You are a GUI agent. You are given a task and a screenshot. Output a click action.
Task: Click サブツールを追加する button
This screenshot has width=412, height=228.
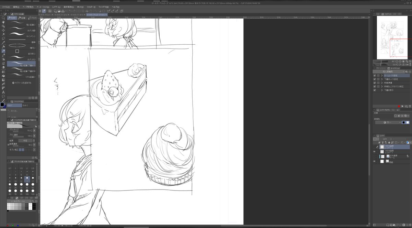pos(22,83)
